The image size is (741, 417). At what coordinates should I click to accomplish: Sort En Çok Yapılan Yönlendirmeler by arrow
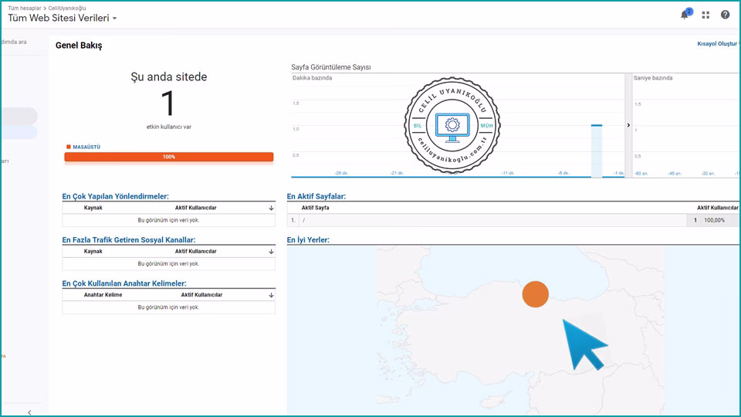(x=271, y=208)
